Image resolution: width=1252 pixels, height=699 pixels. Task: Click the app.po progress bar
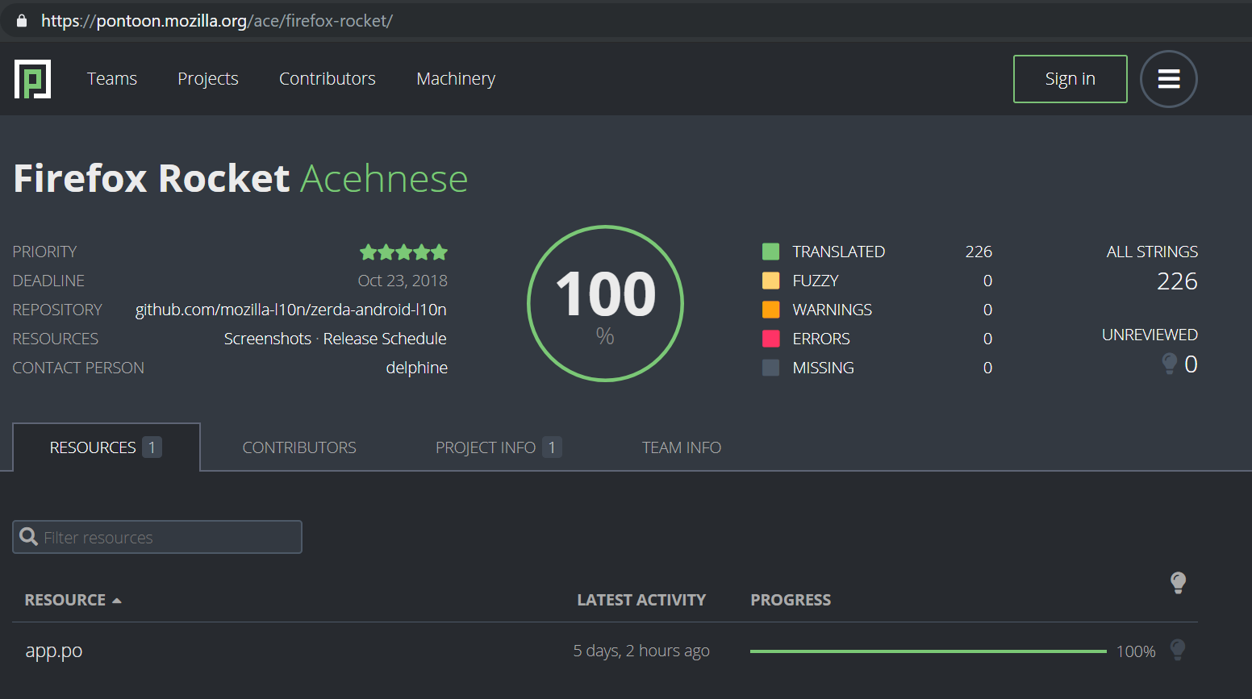point(928,651)
